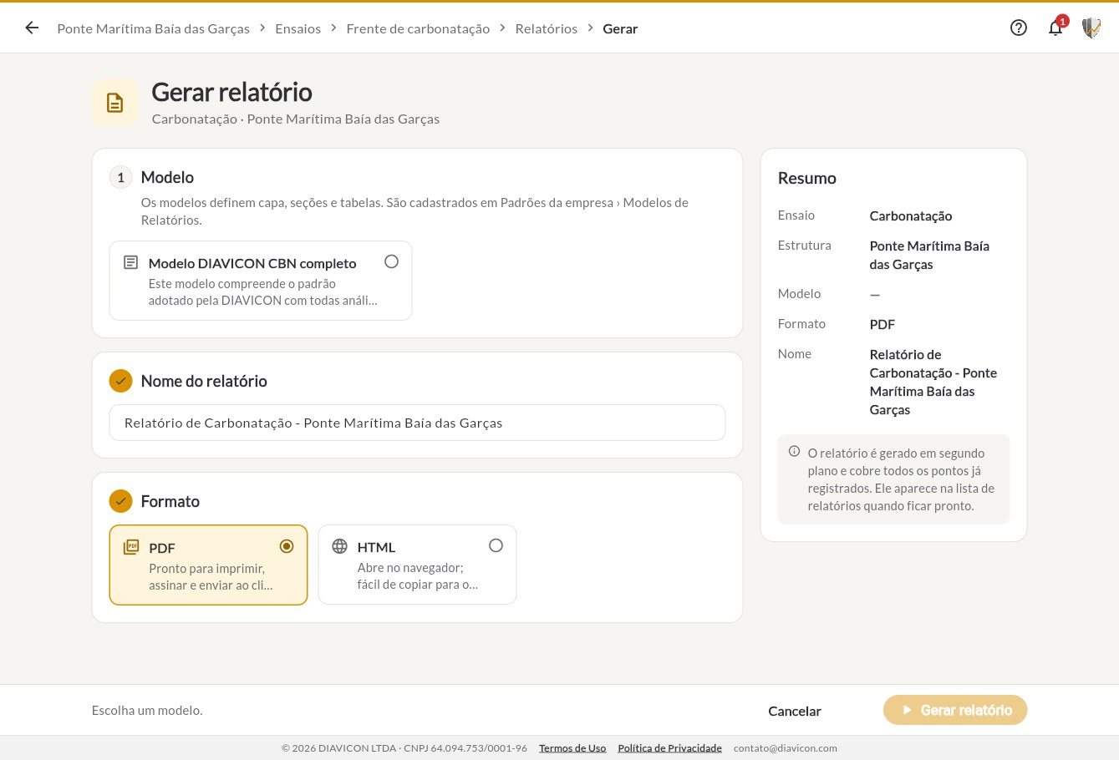Click the PDF file icon in Formato

(x=131, y=547)
